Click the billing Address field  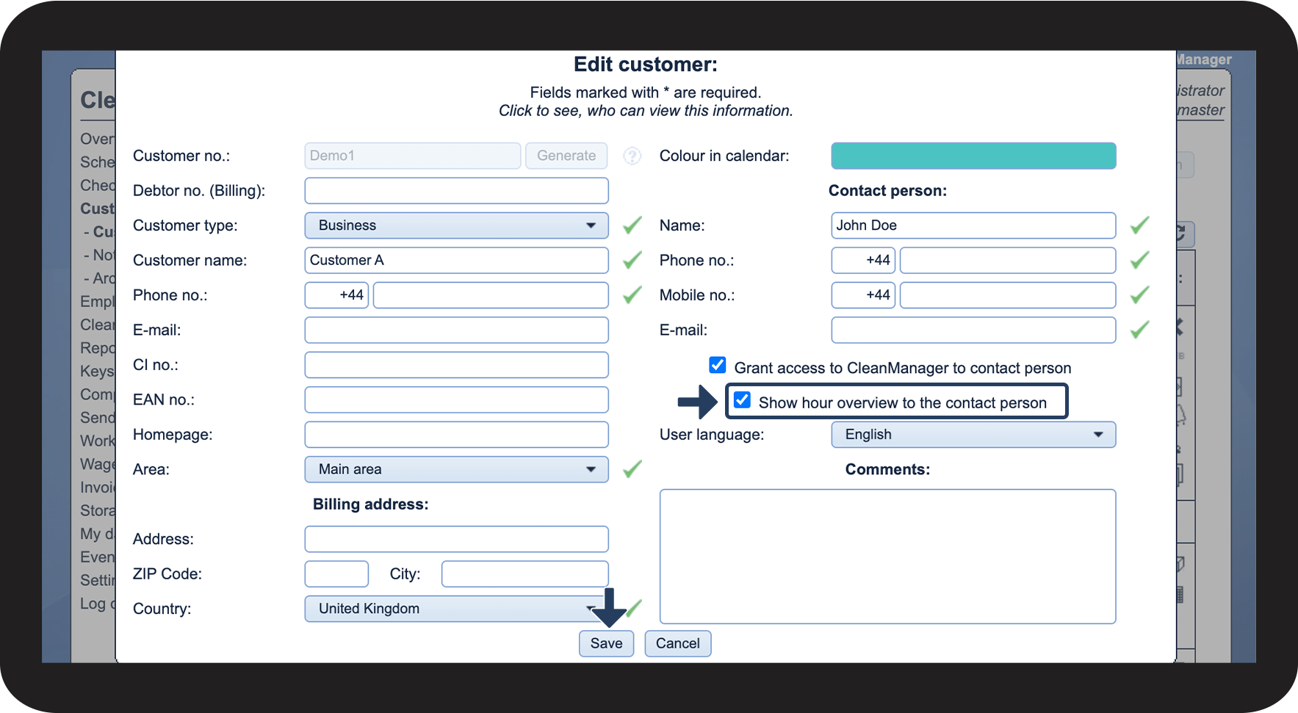pyautogui.click(x=456, y=539)
